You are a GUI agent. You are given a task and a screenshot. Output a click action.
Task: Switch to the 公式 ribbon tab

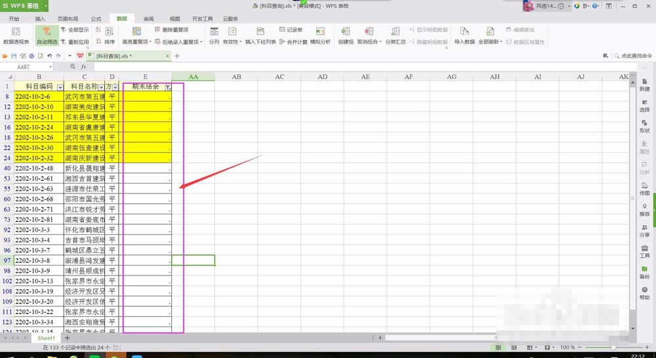(x=96, y=19)
